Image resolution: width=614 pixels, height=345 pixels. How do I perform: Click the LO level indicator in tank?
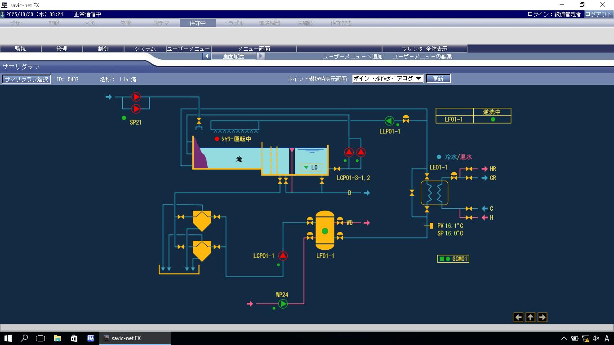[311, 168]
